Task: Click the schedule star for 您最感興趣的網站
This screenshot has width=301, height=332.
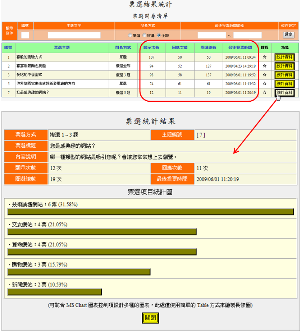Action: 265,93
